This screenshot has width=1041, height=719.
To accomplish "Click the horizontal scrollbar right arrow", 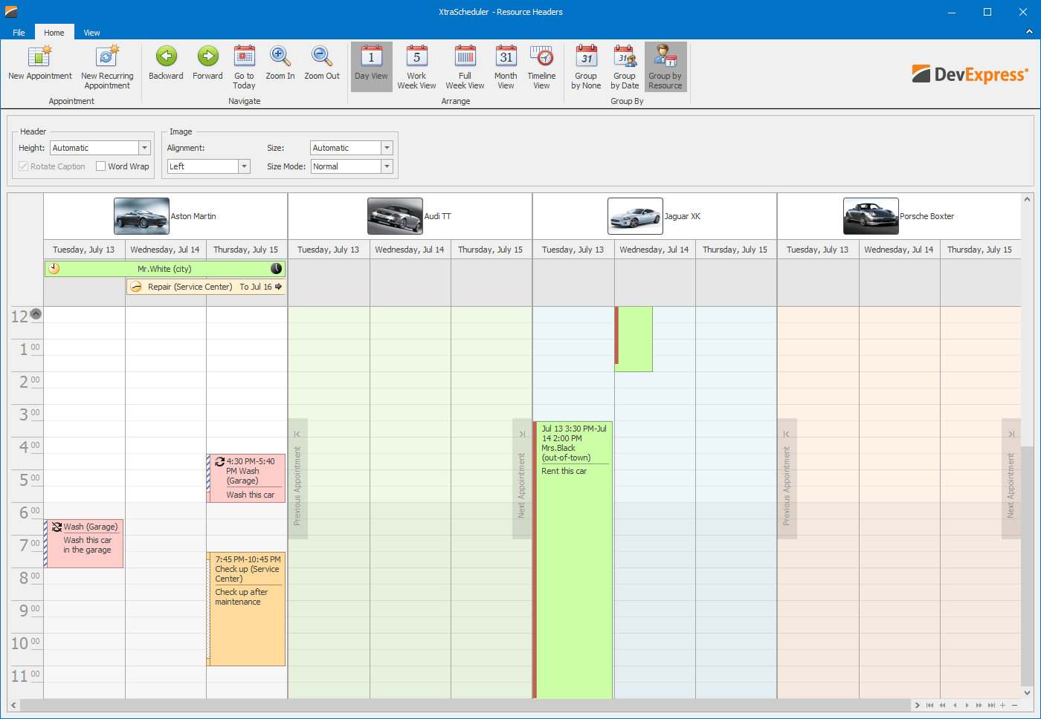I will pyautogui.click(x=917, y=706).
